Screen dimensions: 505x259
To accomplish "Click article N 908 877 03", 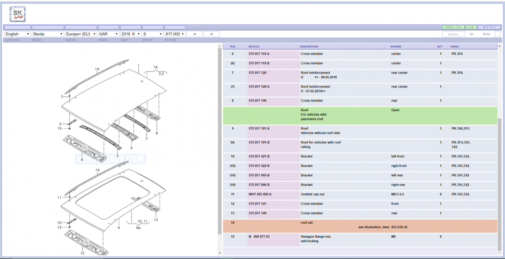I will tap(259, 236).
